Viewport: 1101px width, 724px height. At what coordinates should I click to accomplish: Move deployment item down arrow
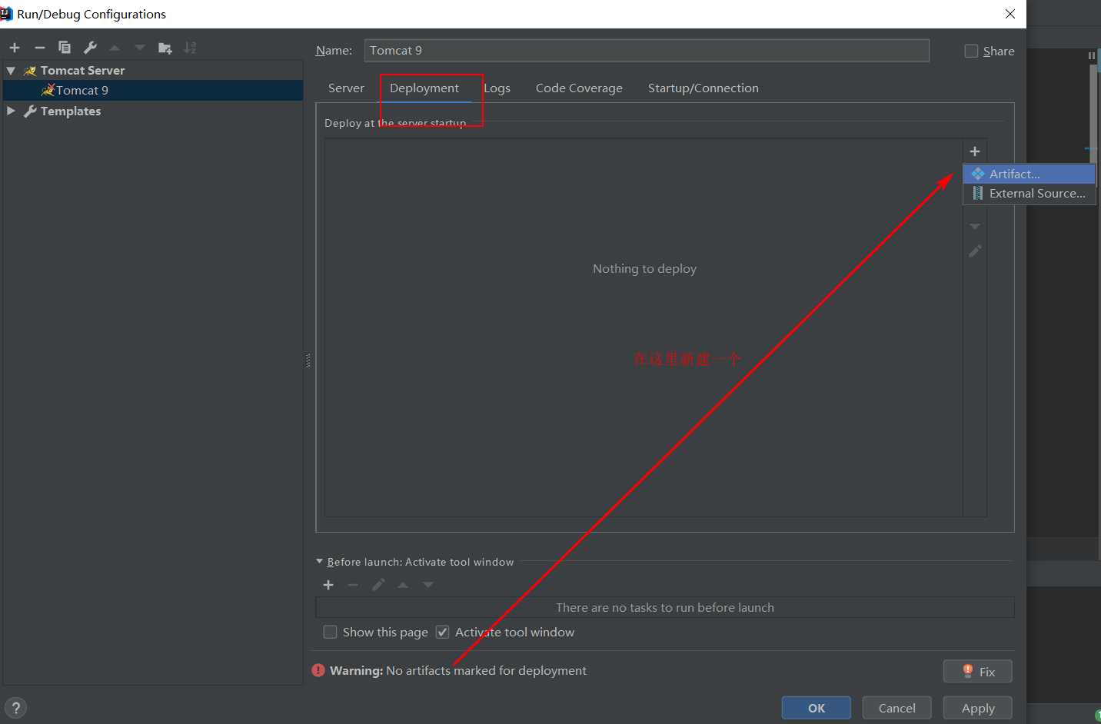975,227
